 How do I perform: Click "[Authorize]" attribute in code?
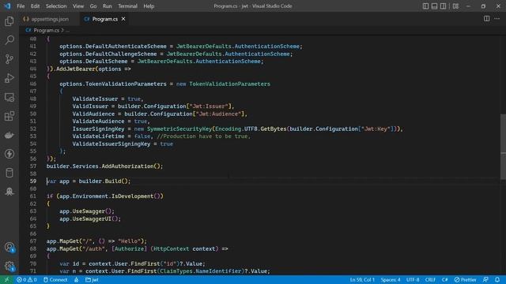[x=129, y=249]
